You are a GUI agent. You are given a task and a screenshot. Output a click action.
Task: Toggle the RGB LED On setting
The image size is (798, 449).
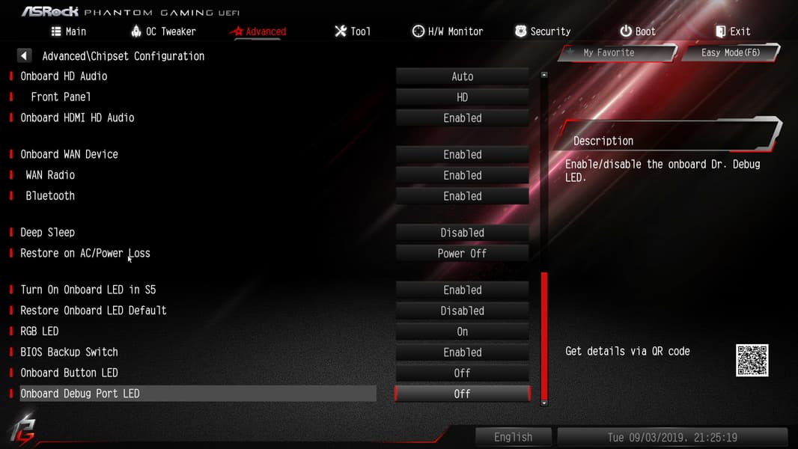point(462,332)
